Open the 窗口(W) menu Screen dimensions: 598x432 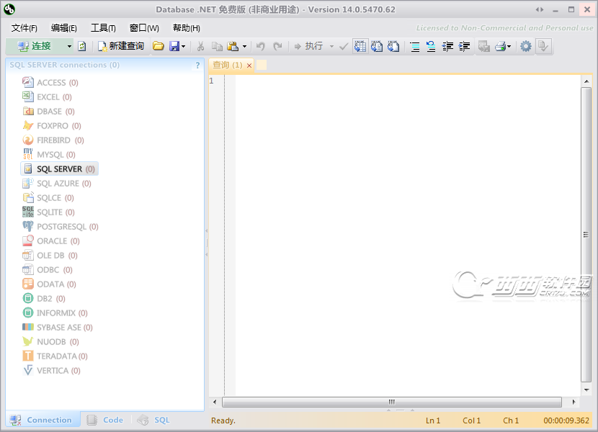click(144, 28)
